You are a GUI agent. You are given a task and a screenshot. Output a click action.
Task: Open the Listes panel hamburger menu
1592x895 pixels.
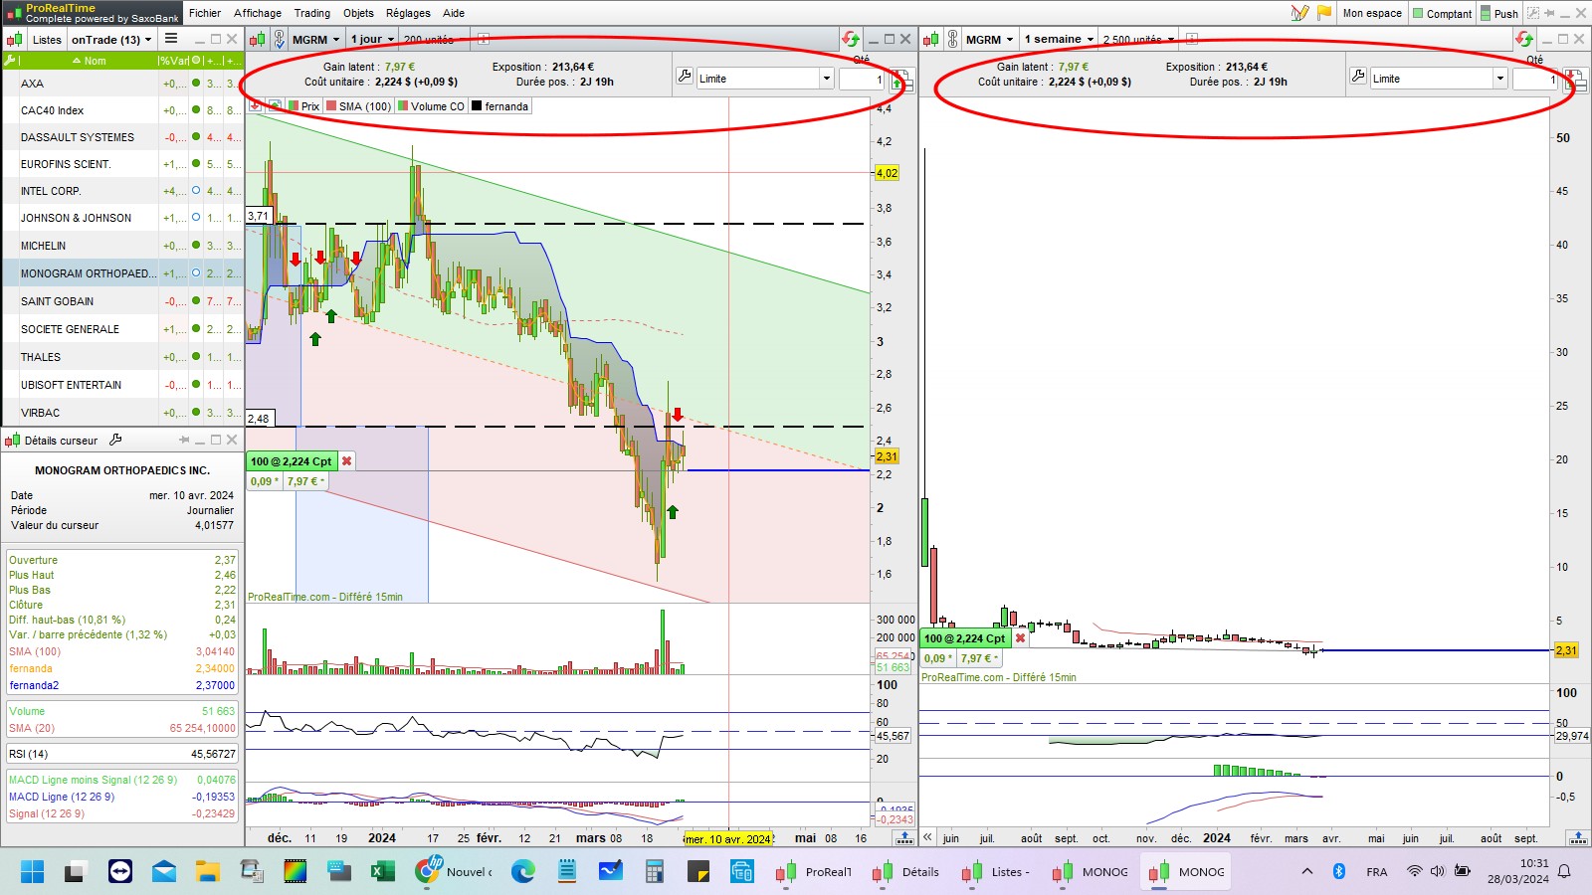pos(171,39)
